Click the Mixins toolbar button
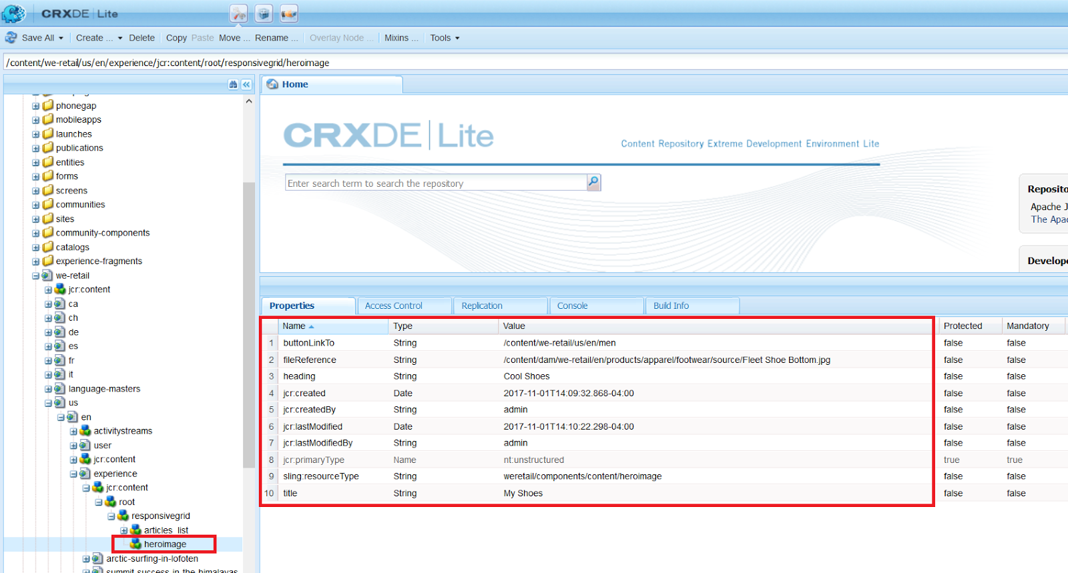 pos(401,38)
